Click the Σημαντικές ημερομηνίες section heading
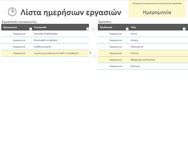 tap(19, 22)
